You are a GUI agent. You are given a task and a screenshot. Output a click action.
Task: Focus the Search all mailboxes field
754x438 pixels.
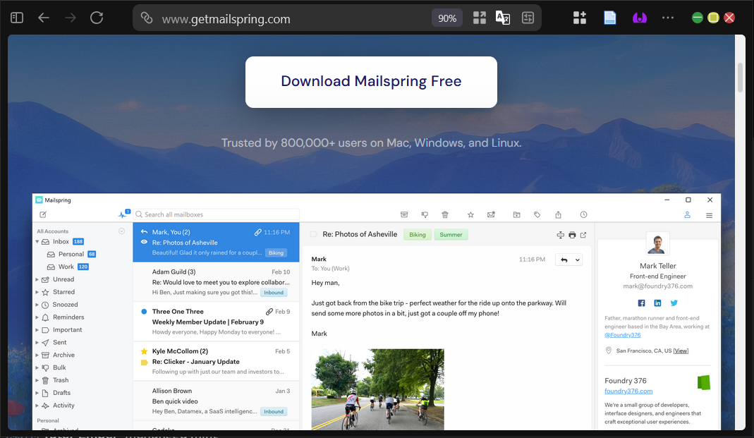tap(217, 214)
